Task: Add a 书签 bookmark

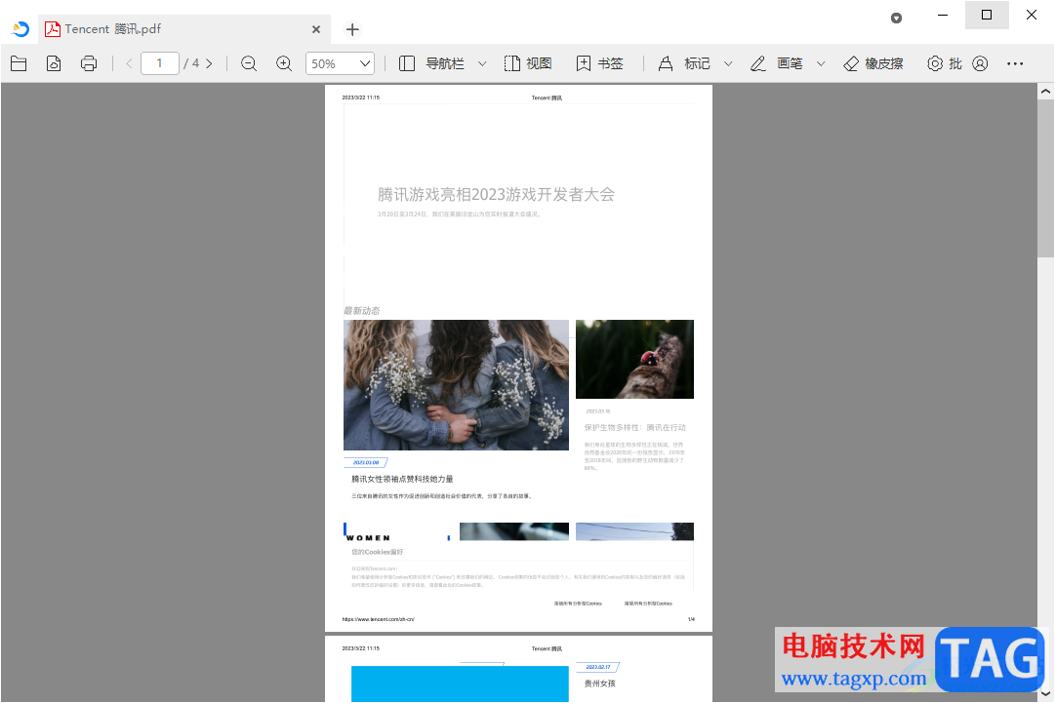Action: point(599,63)
